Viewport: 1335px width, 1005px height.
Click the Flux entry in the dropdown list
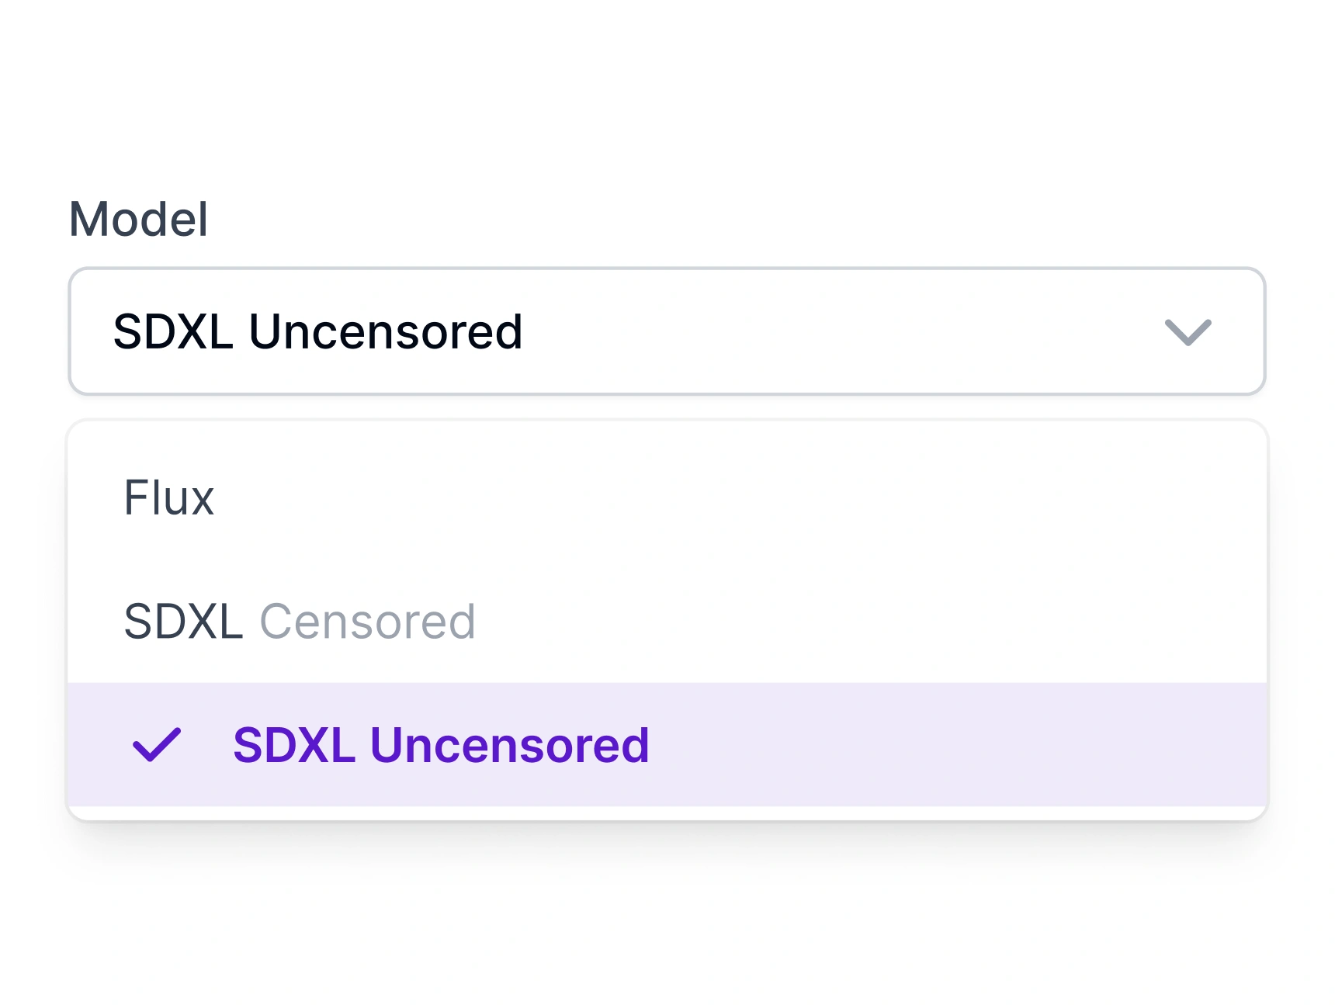(169, 497)
